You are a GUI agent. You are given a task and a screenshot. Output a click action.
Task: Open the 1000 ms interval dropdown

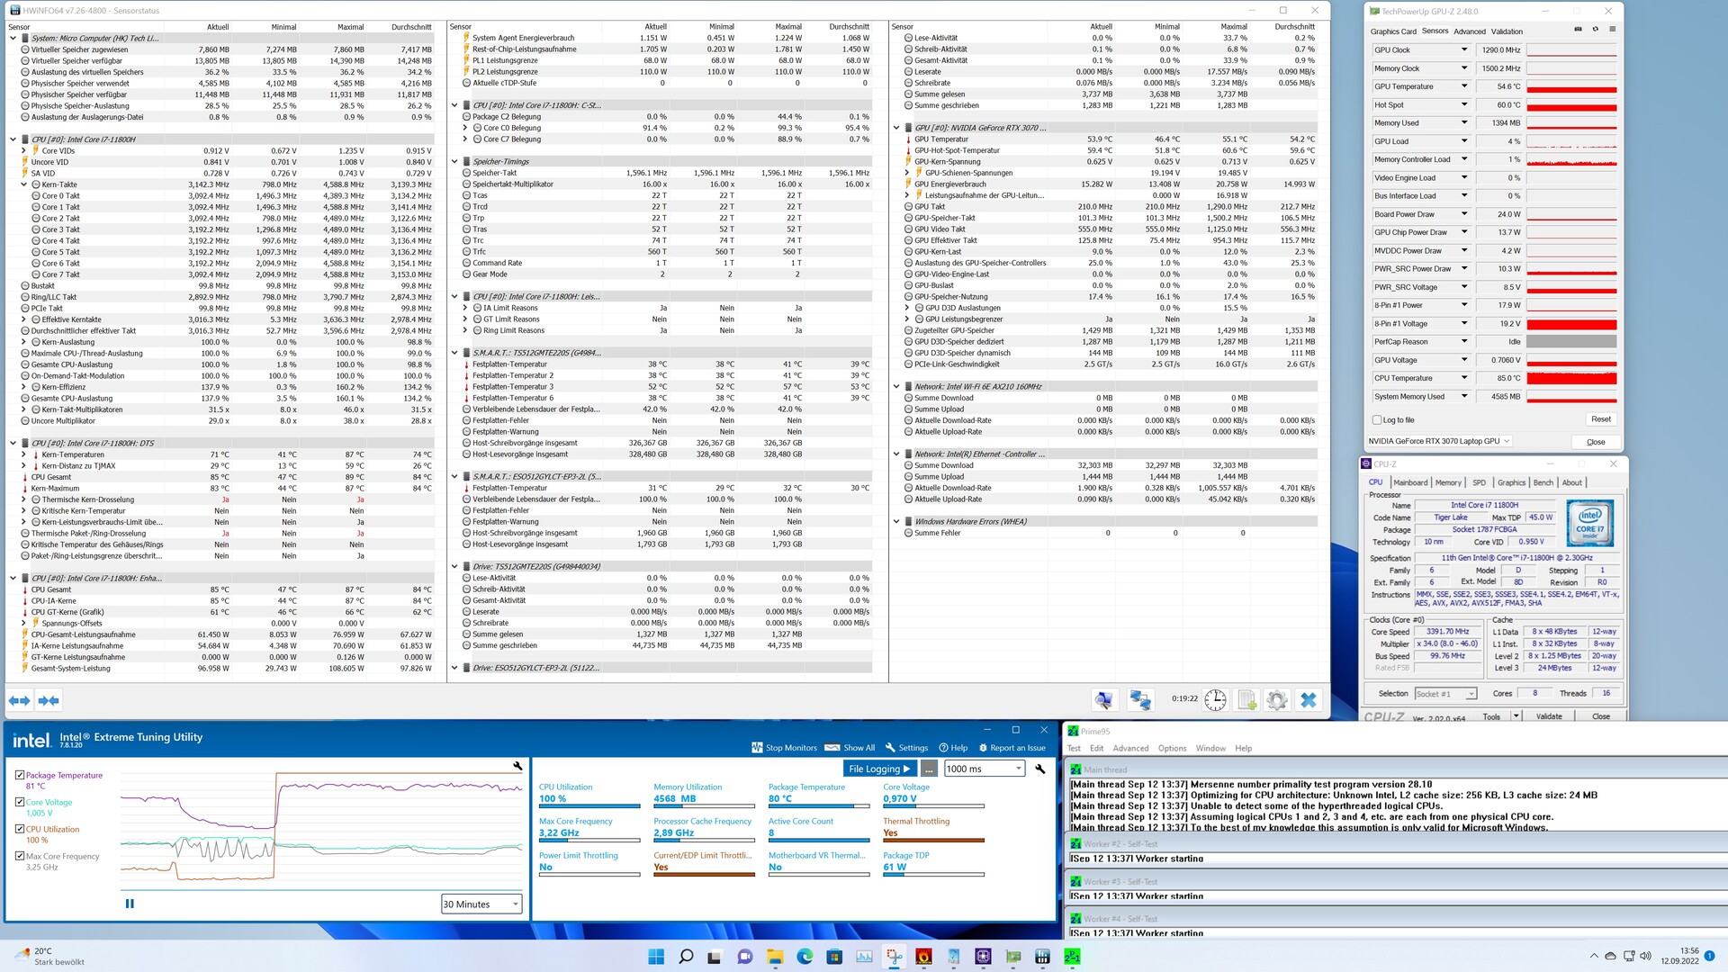click(x=984, y=769)
